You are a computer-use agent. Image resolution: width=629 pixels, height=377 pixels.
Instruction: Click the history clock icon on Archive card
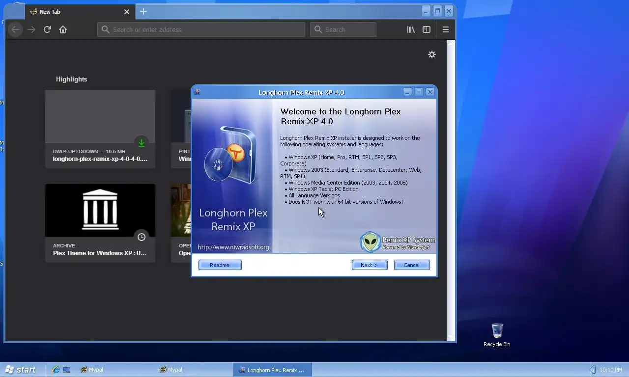click(x=142, y=237)
